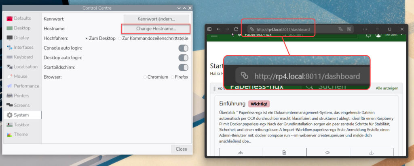Choose Zur Kommandozeilenschnittstelle boot option
Viewport: 414px width, 166px height.
click(x=120, y=39)
